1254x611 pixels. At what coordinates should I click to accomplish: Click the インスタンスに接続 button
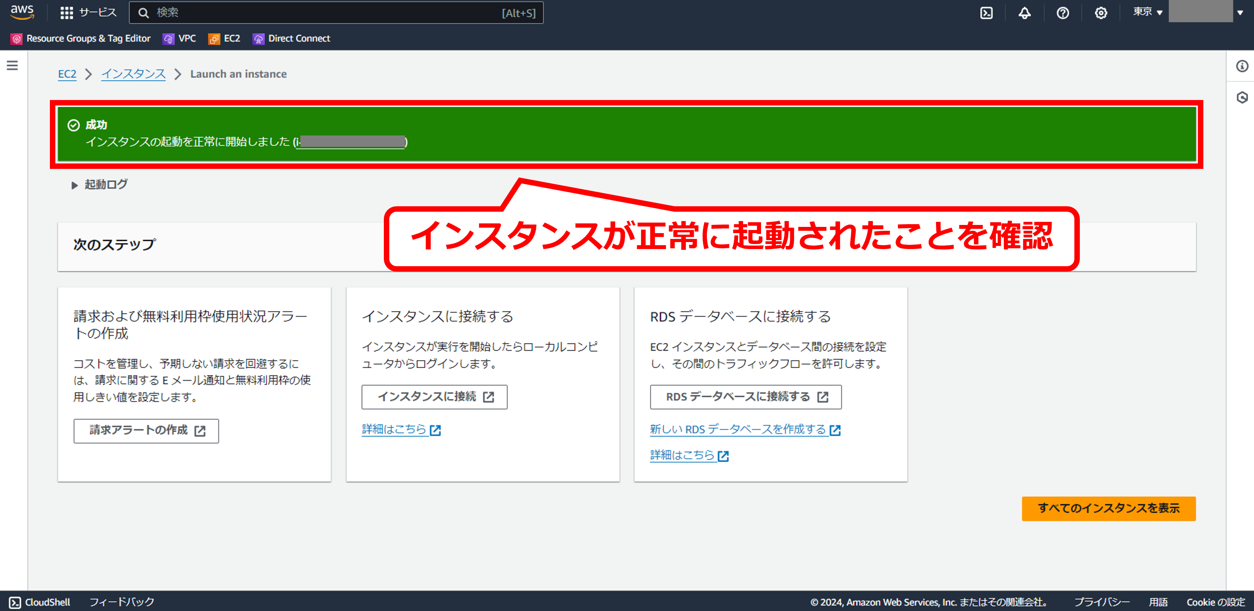434,397
